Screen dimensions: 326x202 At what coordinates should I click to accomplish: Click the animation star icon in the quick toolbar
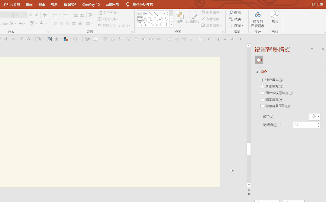pyautogui.click(x=56, y=39)
